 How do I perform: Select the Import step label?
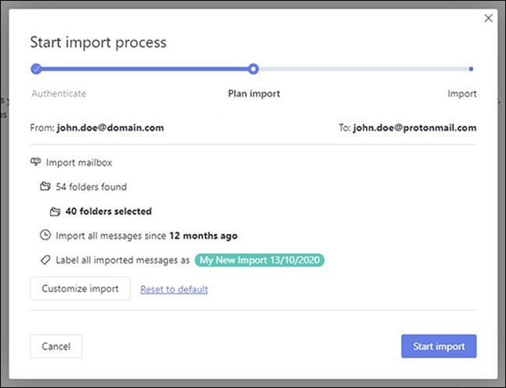pyautogui.click(x=462, y=94)
